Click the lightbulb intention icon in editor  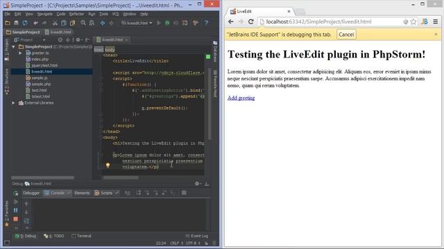(x=108, y=165)
